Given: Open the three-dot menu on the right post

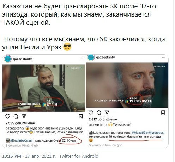Looking at the screenshot, I should pos(164,57).
